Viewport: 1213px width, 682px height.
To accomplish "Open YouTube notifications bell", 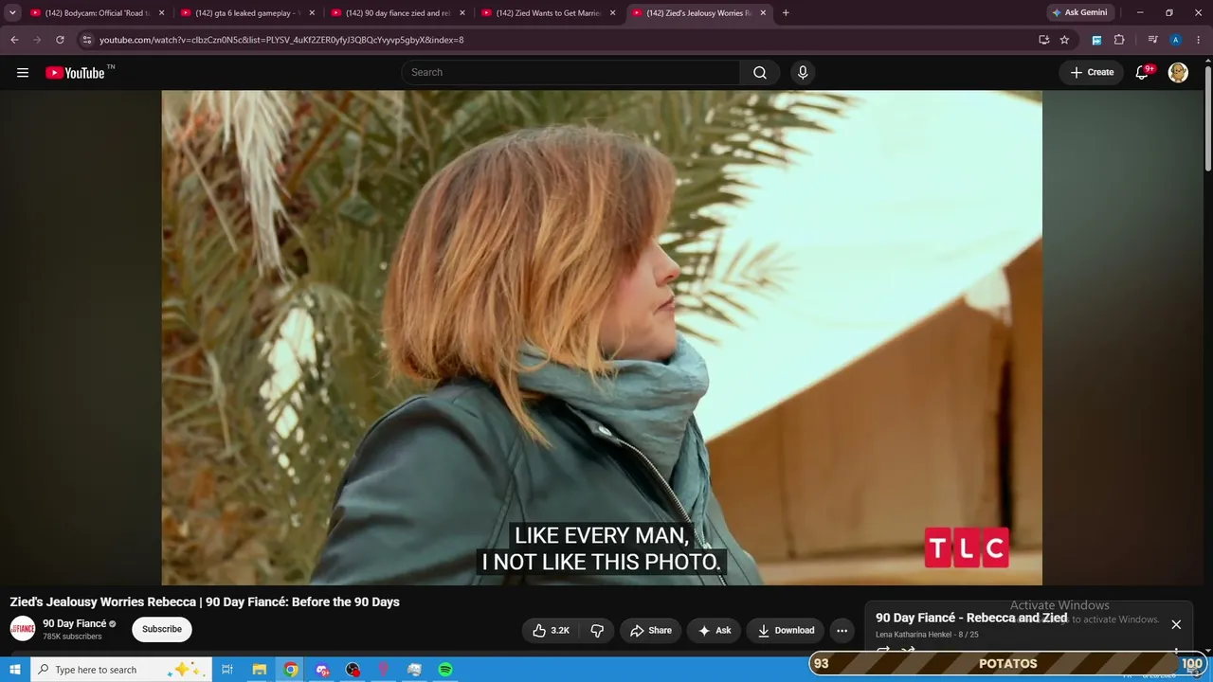I will tap(1142, 73).
